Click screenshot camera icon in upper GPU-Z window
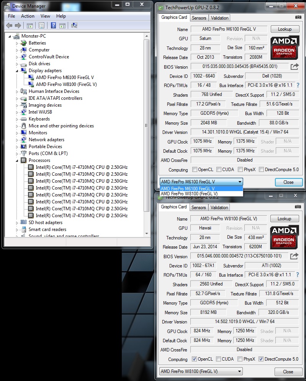 298,18
